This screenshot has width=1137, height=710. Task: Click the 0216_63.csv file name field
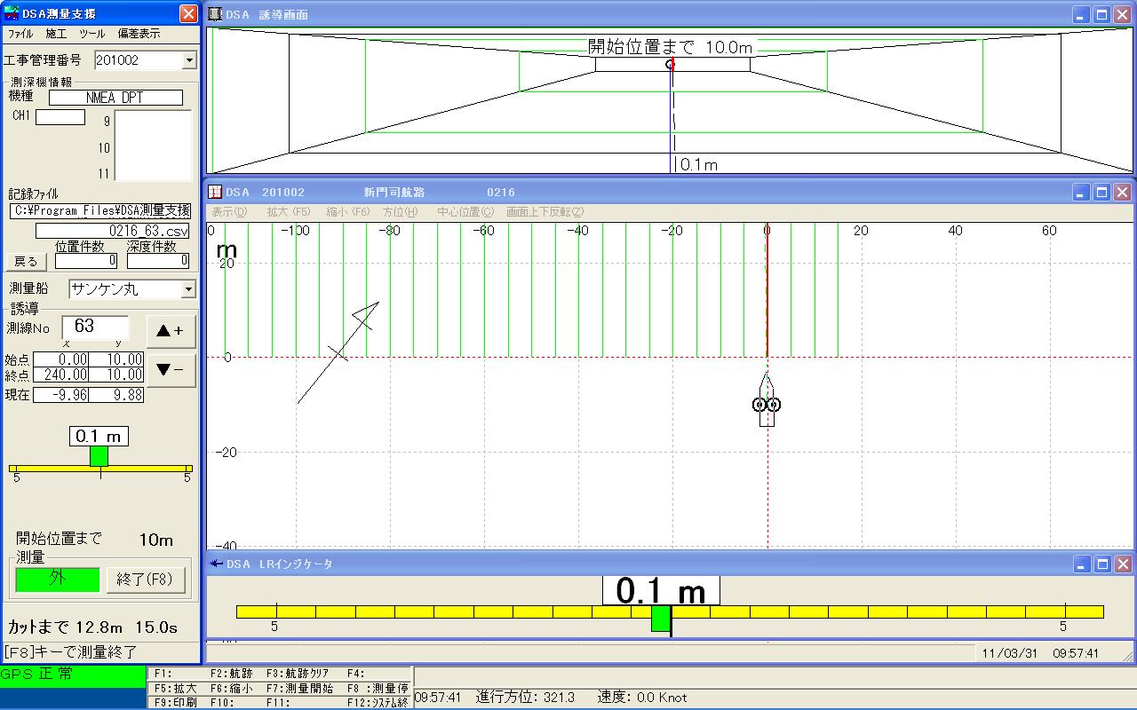[113, 231]
